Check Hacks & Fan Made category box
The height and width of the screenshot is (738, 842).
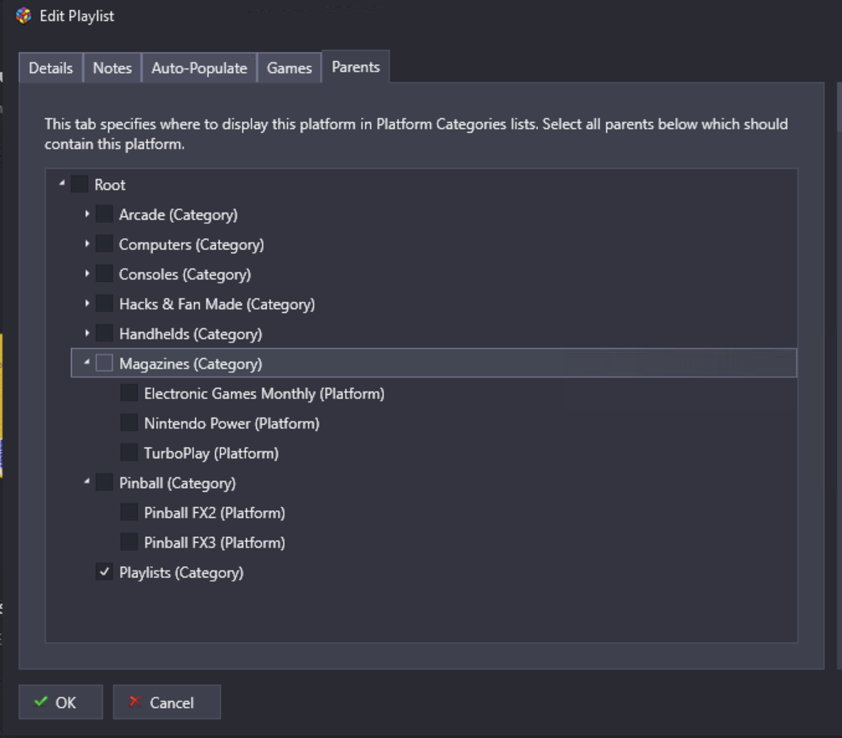pos(104,304)
